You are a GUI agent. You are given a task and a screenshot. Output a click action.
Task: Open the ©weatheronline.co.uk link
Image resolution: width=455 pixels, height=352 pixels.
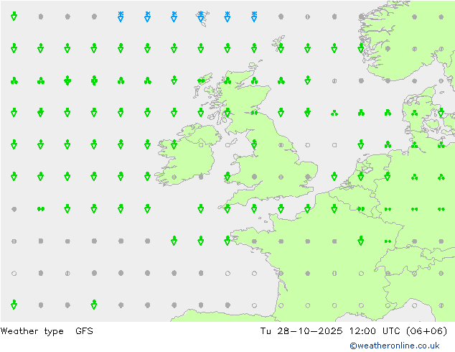(394, 346)
